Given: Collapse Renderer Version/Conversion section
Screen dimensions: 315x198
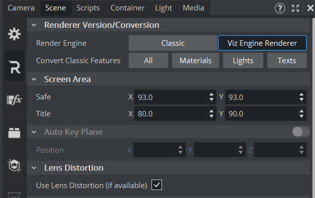Looking at the screenshot, I should coord(34,25).
